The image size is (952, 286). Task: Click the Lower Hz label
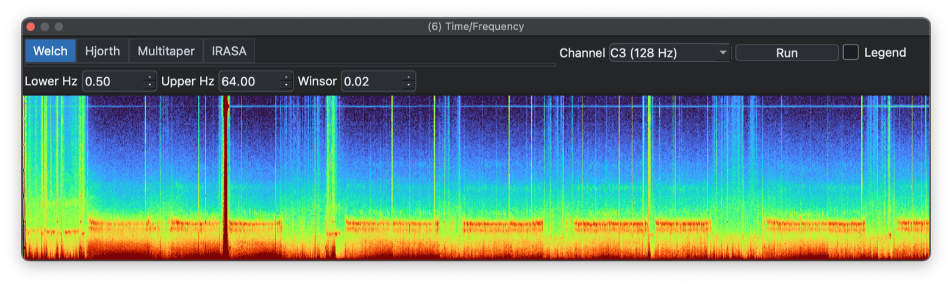[51, 81]
